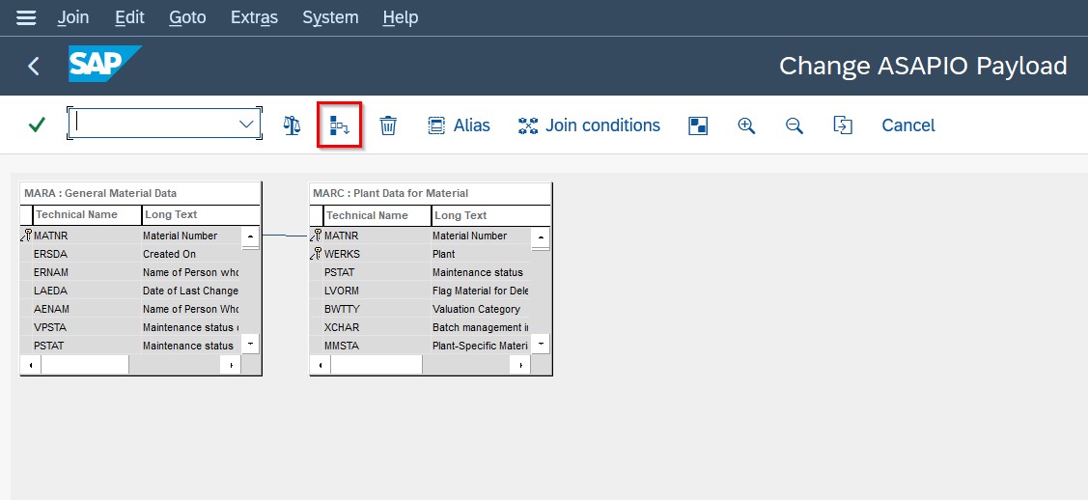Screen dimensions: 1088x500
Task: Open the hamburger main menu
Action: 26,17
